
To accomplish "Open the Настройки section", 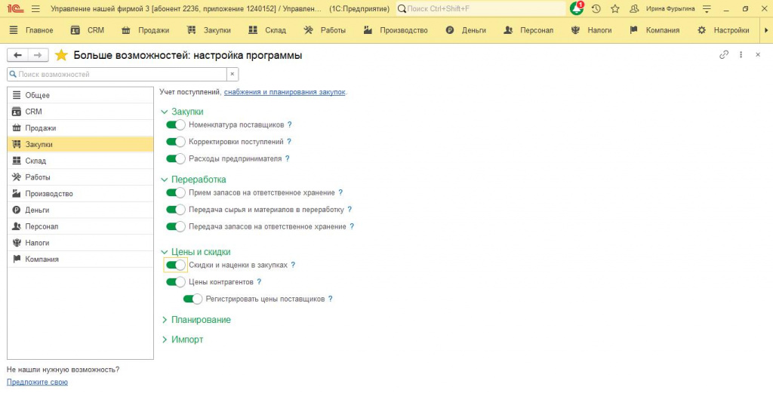I will pos(724,30).
